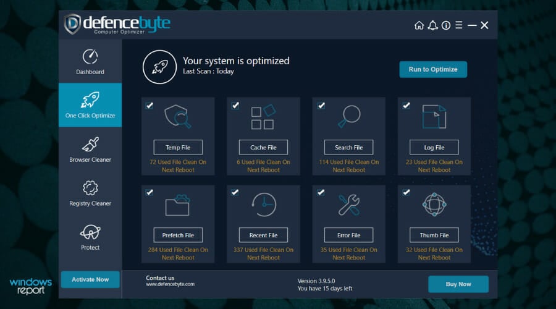Uncheck the Log File checkbox
Image resolution: width=556 pixels, height=309 pixels.
tap(406, 105)
